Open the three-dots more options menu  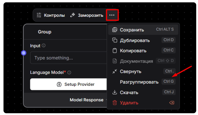pyautogui.click(x=112, y=15)
